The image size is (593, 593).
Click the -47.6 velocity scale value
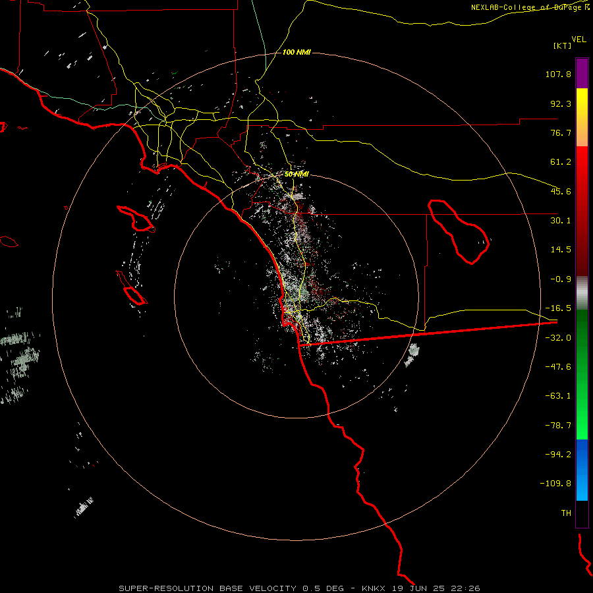pyautogui.click(x=558, y=367)
